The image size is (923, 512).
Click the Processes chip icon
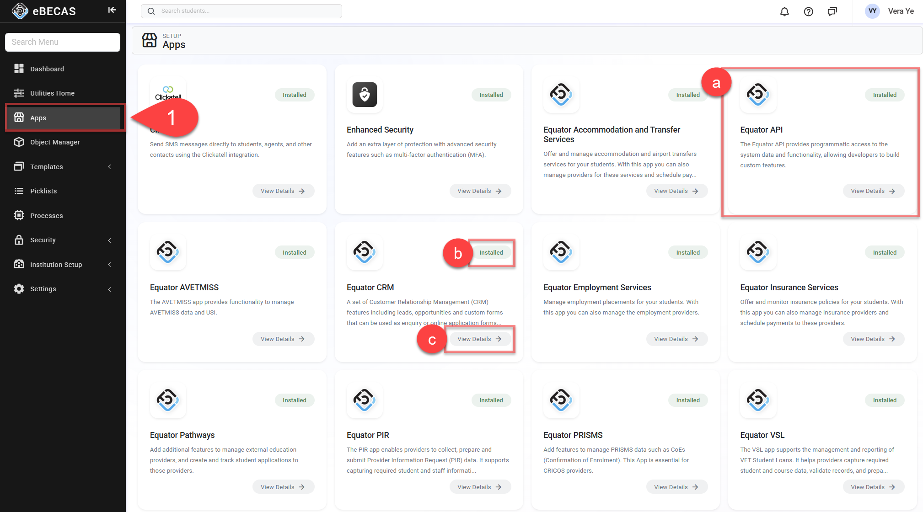(19, 215)
